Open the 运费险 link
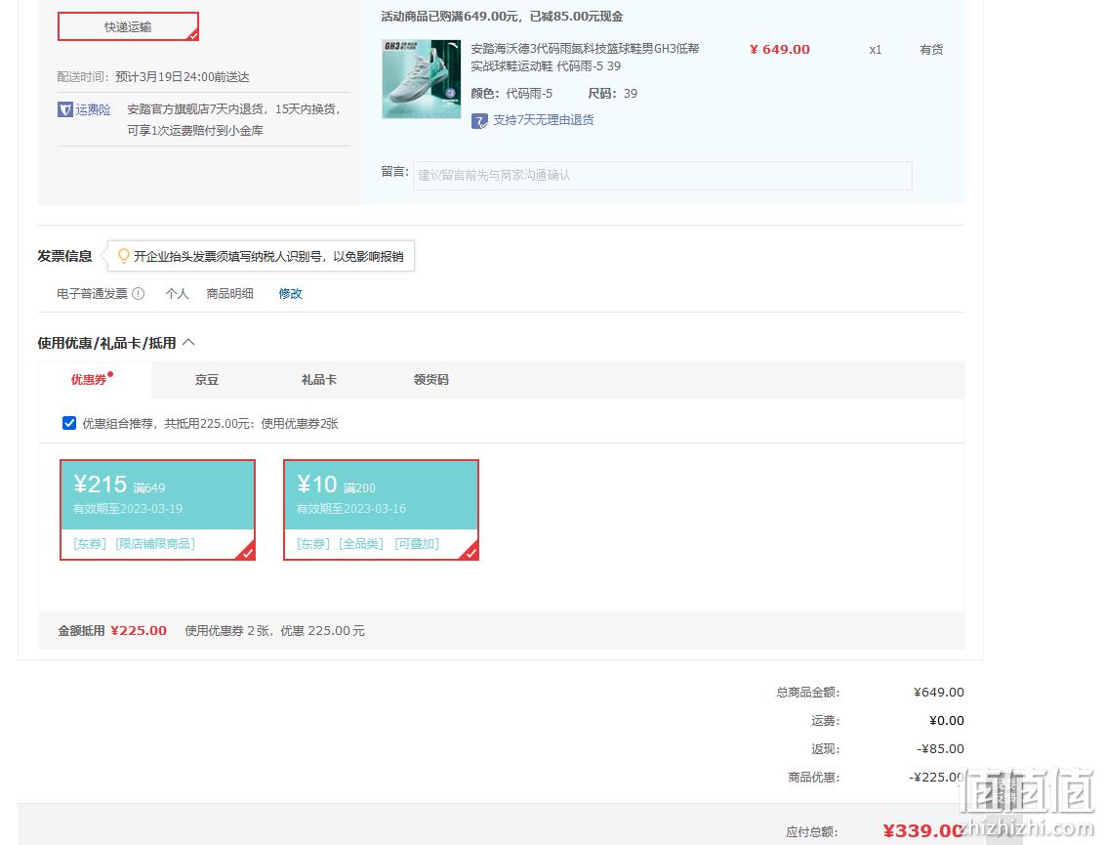The width and height of the screenshot is (1103, 845). click(x=93, y=109)
